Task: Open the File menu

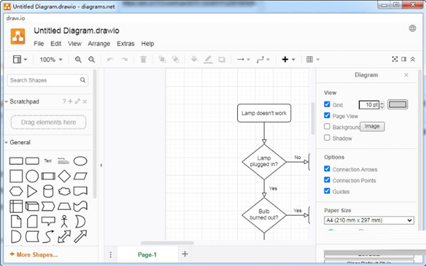Action: pyautogui.click(x=38, y=44)
